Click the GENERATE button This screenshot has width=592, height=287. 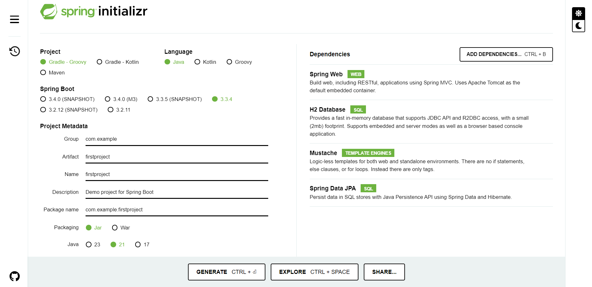(x=226, y=272)
